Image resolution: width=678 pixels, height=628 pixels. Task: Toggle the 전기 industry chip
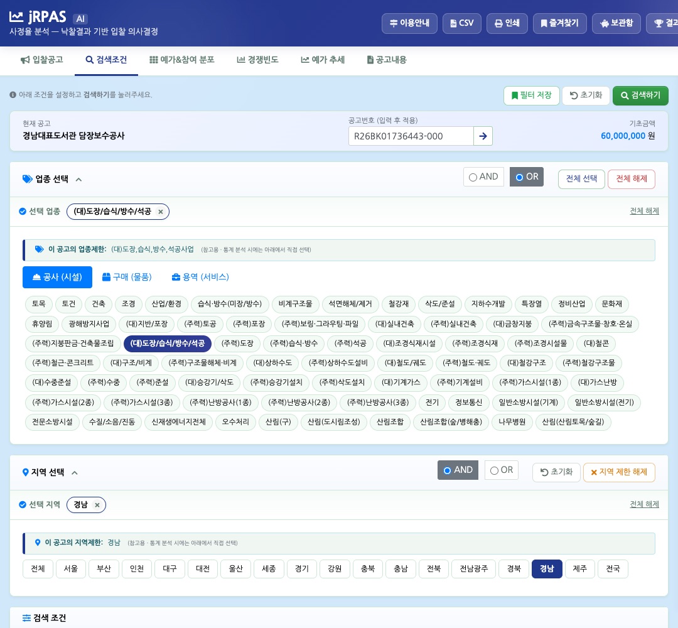tap(433, 403)
